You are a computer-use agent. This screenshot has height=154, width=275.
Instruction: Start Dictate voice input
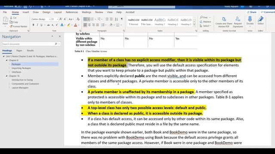coord(250,21)
